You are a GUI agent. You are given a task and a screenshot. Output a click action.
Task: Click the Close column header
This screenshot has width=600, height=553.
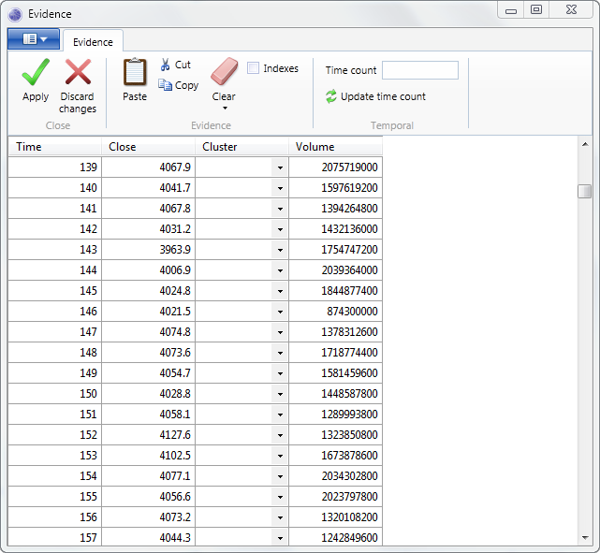pyautogui.click(x=148, y=147)
